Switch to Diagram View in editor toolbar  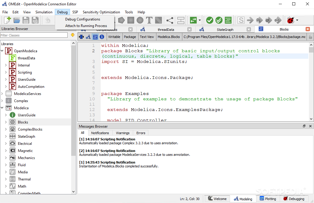[88, 37]
